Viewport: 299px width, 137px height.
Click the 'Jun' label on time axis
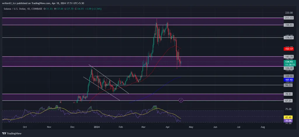coord(215,127)
